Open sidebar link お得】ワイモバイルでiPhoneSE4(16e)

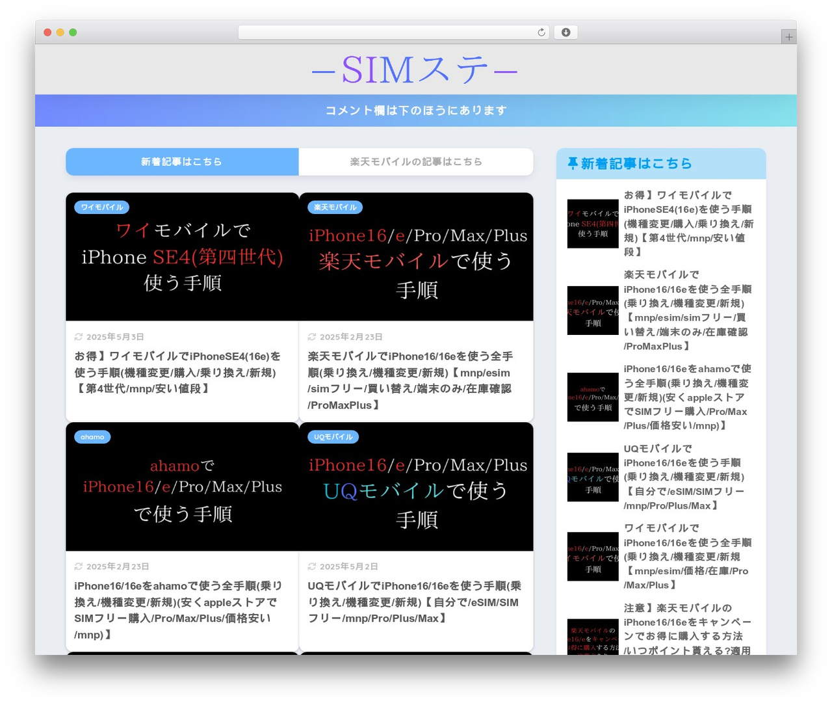point(688,223)
